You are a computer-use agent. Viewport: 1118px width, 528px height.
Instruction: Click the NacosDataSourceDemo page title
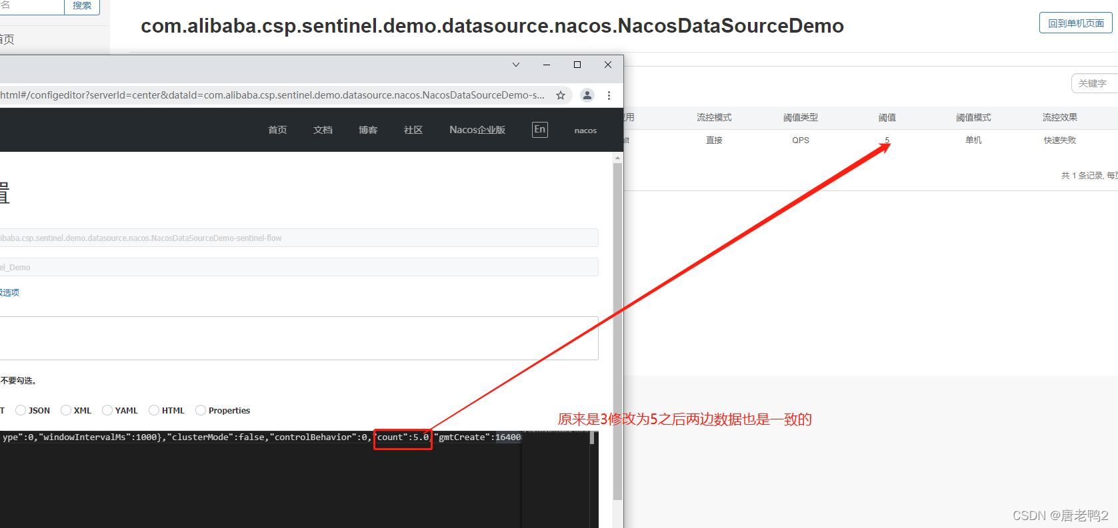click(492, 26)
